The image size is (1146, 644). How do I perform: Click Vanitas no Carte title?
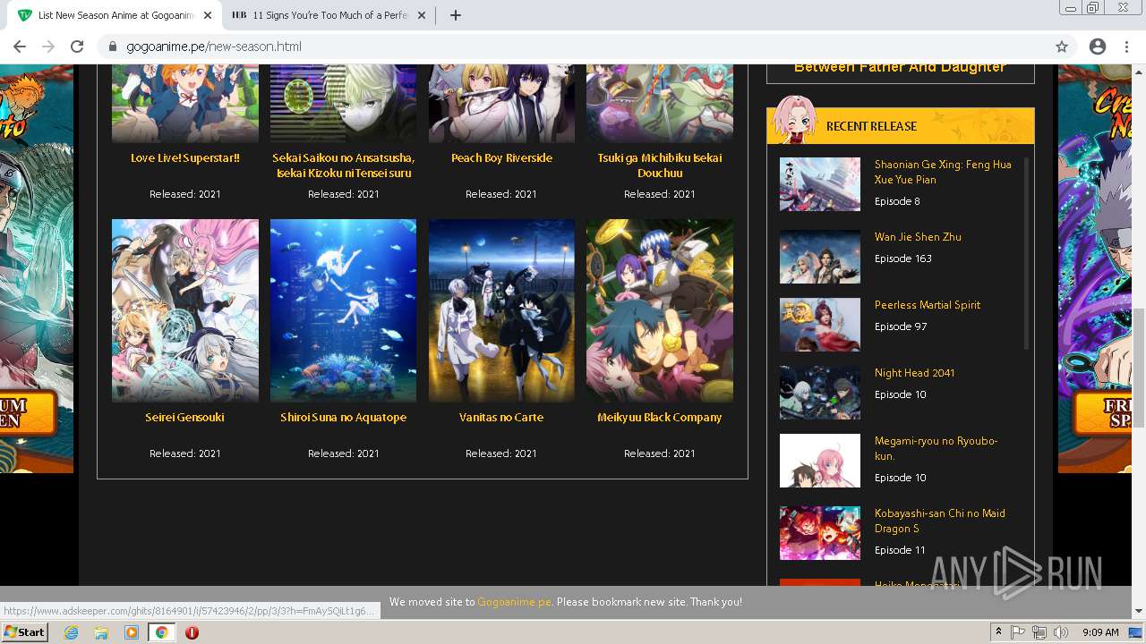tap(501, 418)
